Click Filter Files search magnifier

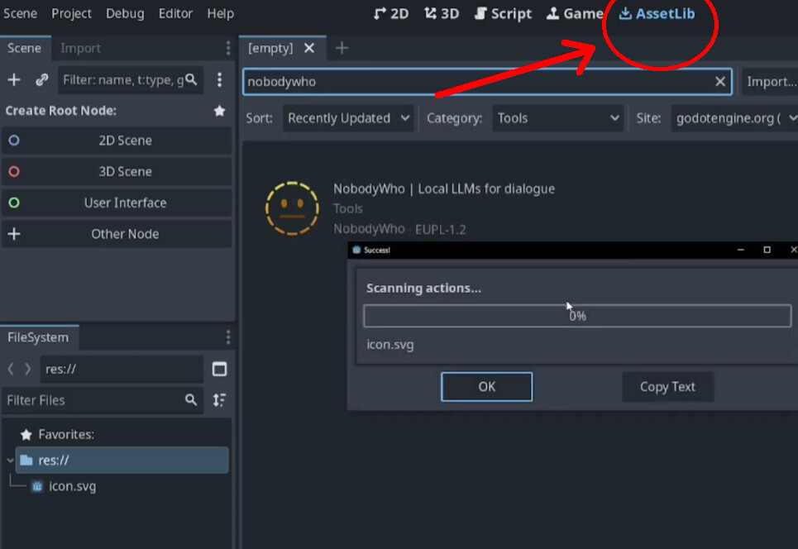[x=191, y=400]
